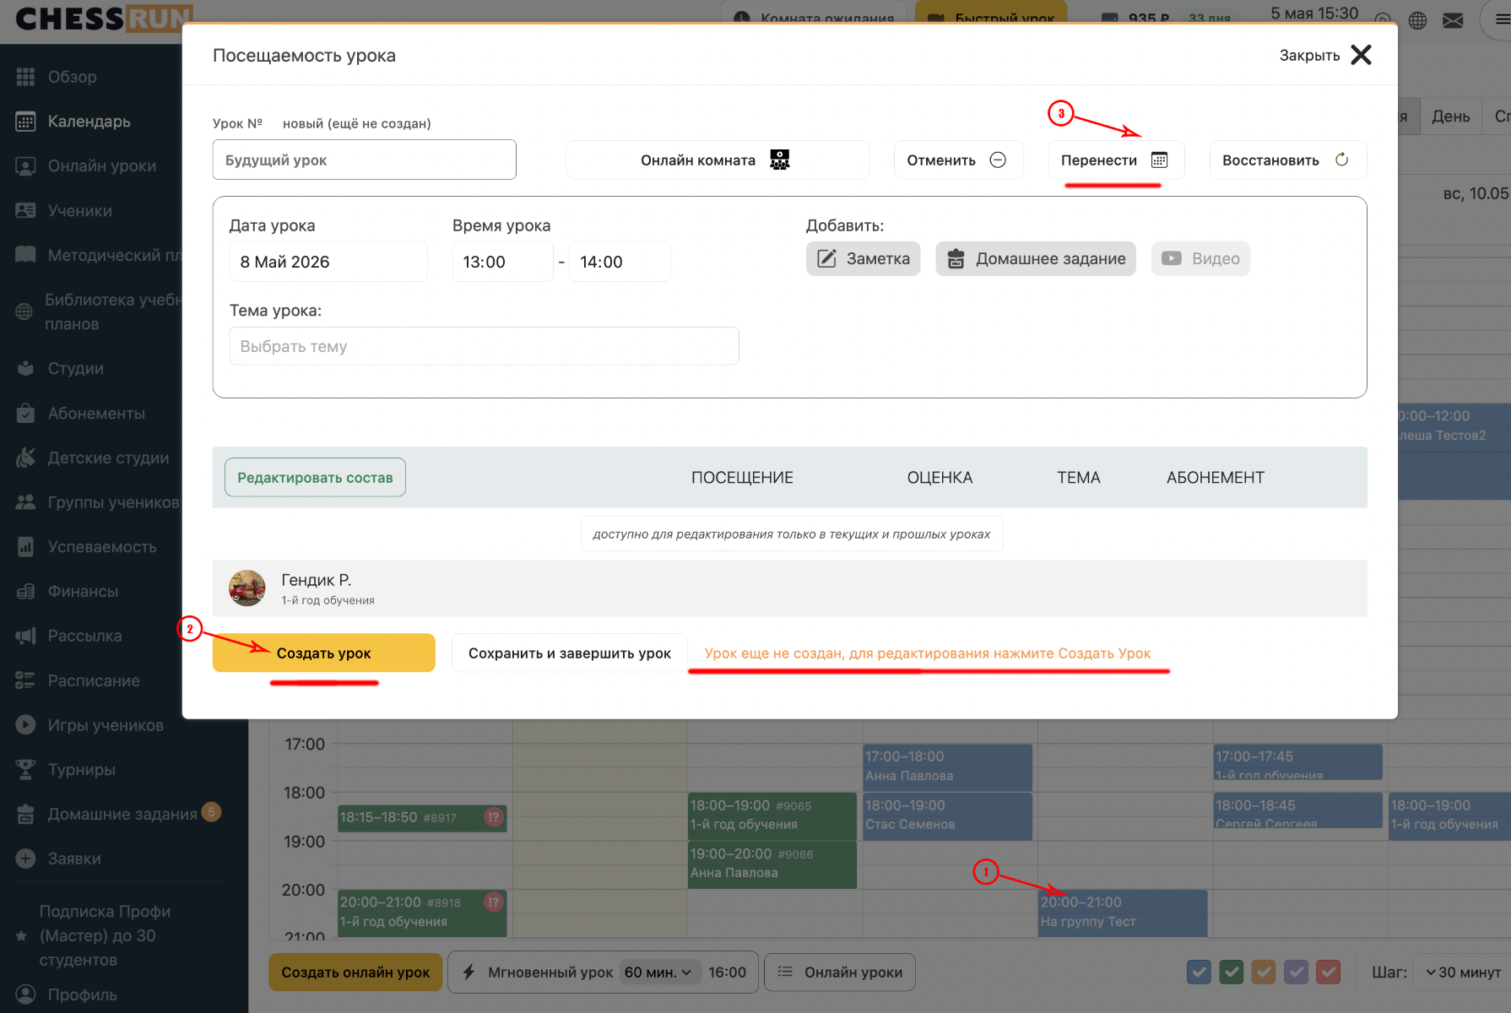The image size is (1511, 1013).
Task: Expand the 60 мин. duration dropdown
Action: 658,972
